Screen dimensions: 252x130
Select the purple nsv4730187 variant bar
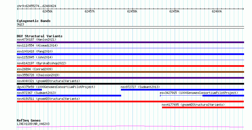click(x=130, y=42)
